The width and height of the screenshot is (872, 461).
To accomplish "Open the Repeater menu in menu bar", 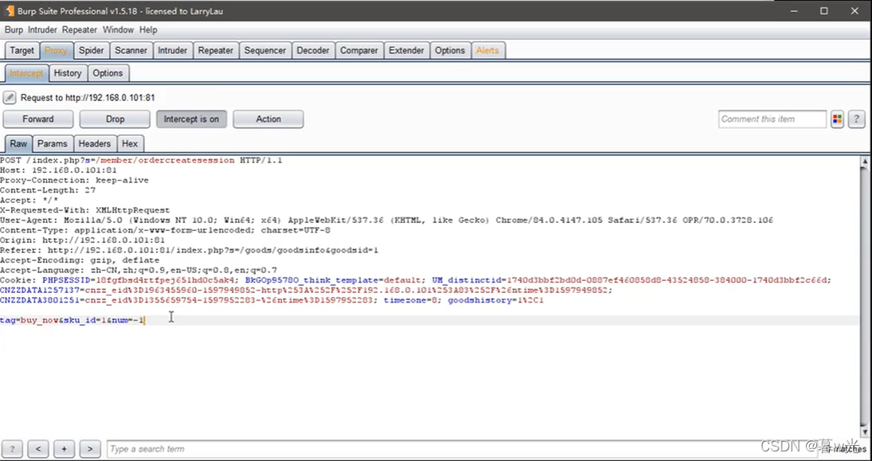I will (x=80, y=30).
